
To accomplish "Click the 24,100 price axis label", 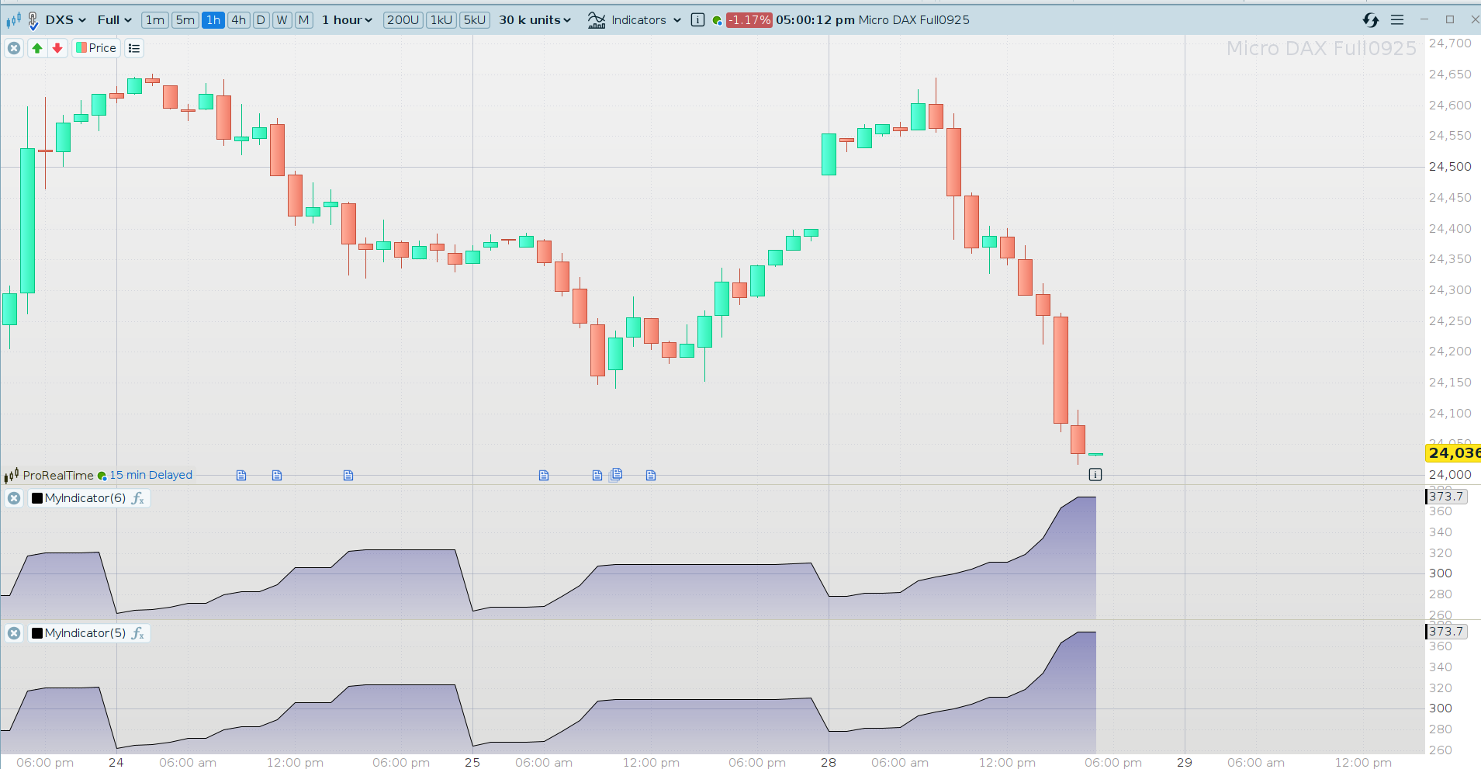I will click(1450, 414).
